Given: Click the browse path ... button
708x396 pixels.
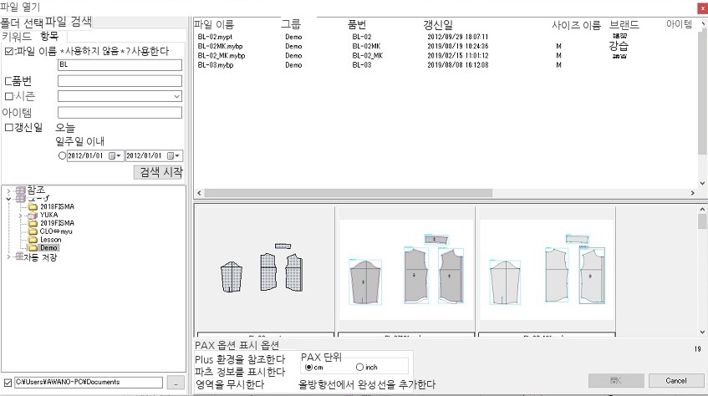Looking at the screenshot, I should point(176,383).
